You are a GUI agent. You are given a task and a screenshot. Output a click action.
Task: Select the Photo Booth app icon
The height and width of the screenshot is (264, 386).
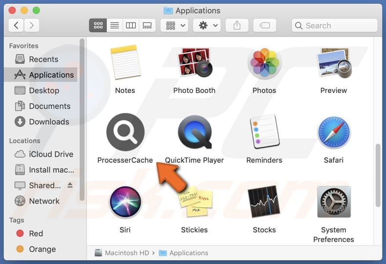(x=194, y=62)
